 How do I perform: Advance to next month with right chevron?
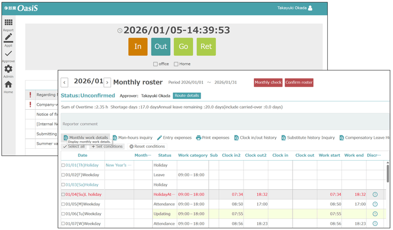[x=107, y=82]
